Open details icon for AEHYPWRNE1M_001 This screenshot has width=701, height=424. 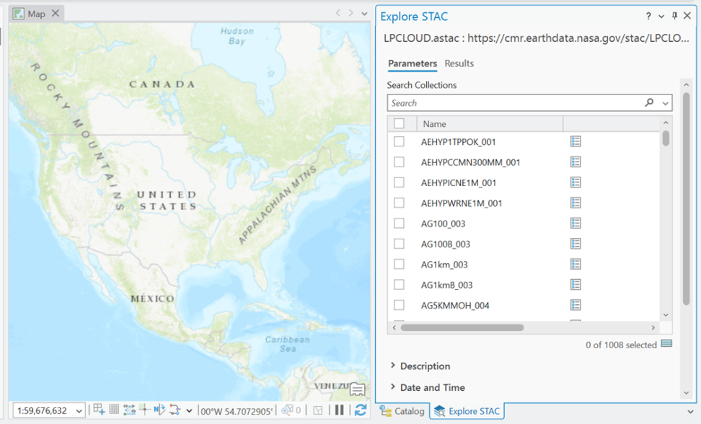pyautogui.click(x=576, y=203)
